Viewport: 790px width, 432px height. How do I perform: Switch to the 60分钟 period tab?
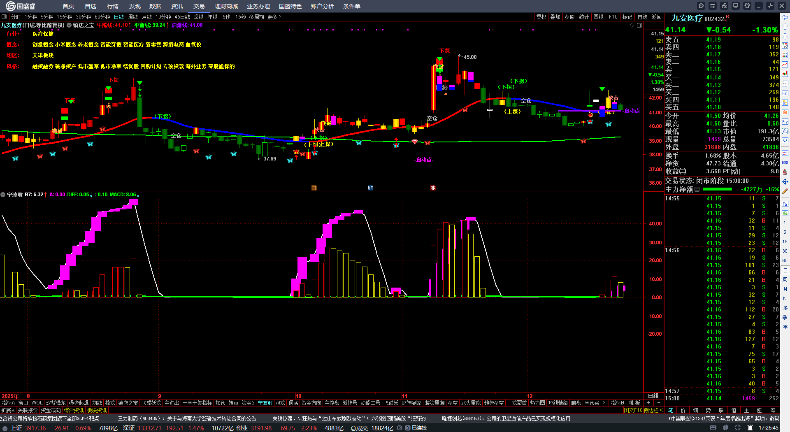tap(102, 17)
